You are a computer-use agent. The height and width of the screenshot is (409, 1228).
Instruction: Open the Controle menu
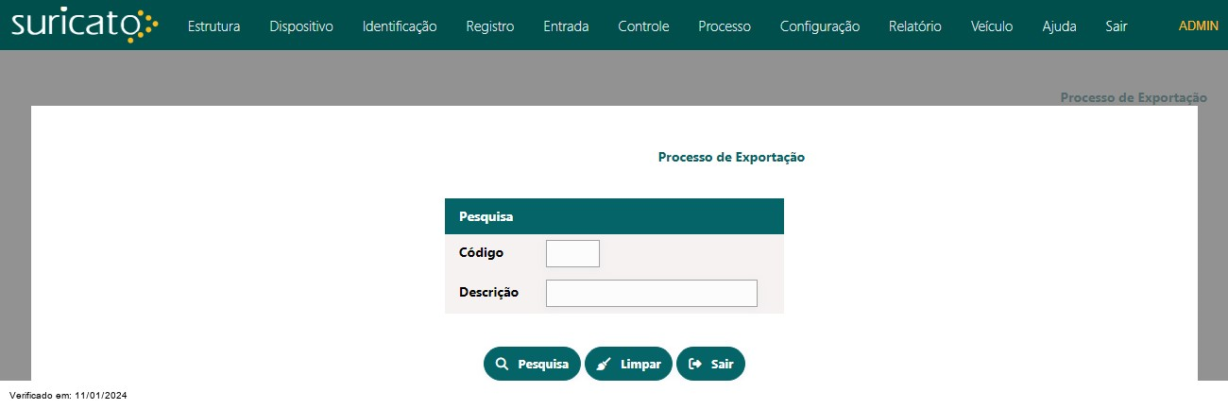click(643, 26)
